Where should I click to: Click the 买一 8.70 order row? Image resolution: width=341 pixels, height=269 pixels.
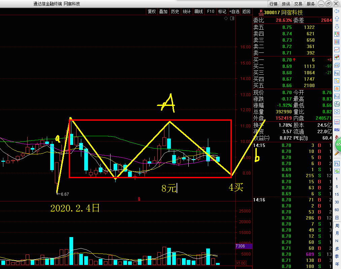292,60
